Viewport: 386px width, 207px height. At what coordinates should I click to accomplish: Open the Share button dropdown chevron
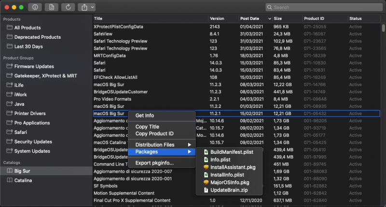coord(92,7)
